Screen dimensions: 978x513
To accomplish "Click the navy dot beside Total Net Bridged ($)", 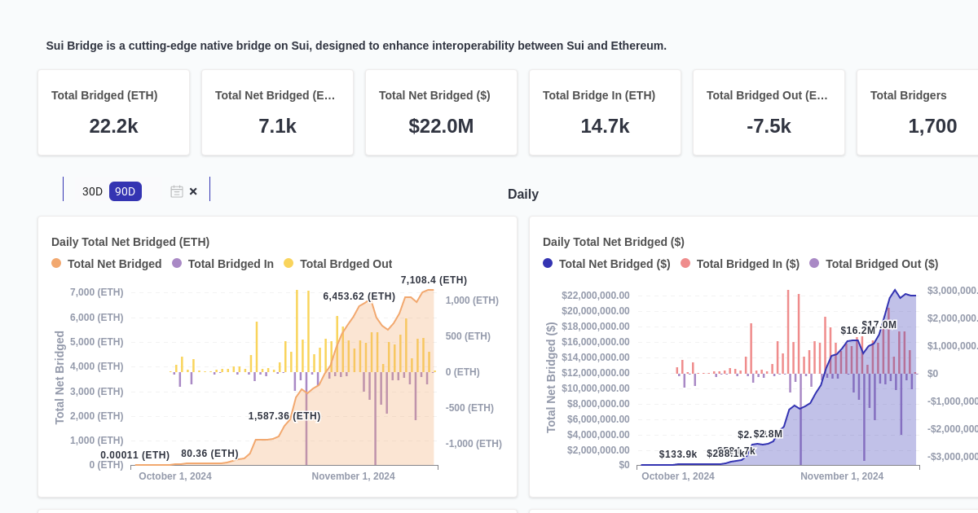I will (x=547, y=263).
